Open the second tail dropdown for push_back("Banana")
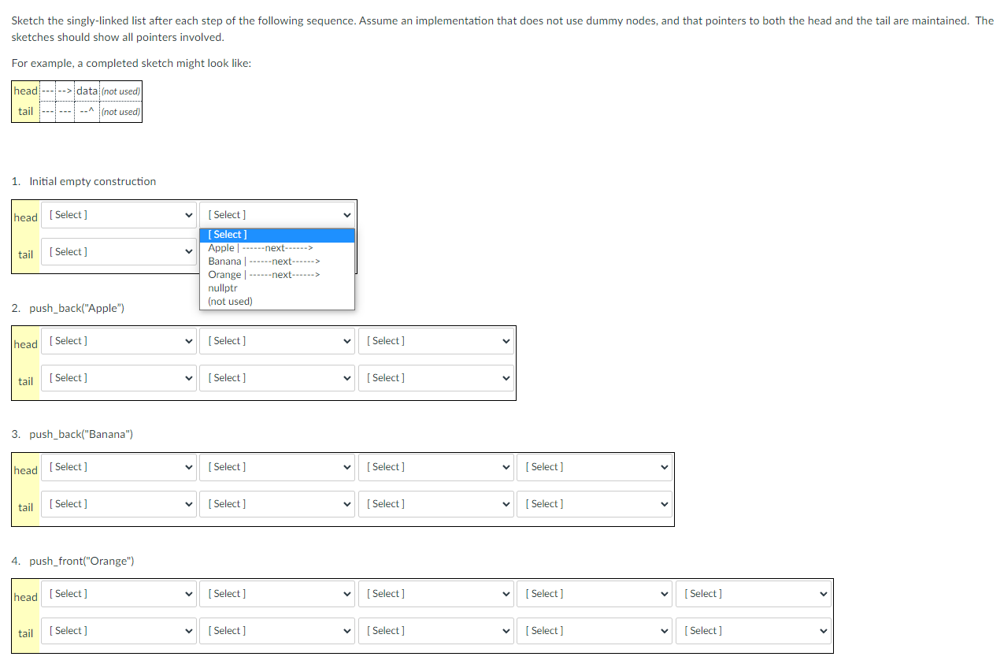Screen dimensions: 1004x664 [x=277, y=503]
